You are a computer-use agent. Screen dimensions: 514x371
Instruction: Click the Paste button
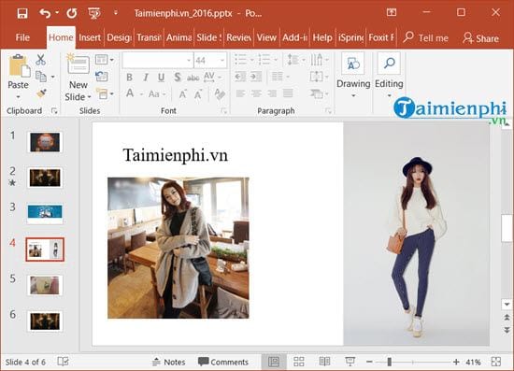pos(19,77)
